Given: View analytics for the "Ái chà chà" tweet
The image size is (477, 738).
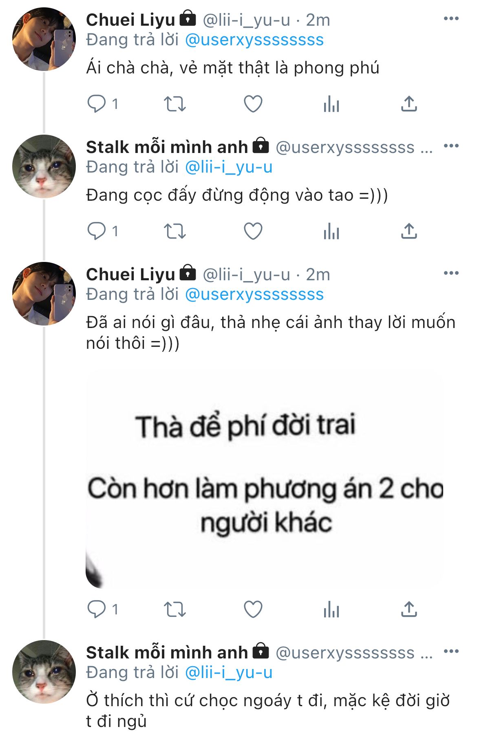Looking at the screenshot, I should [331, 104].
